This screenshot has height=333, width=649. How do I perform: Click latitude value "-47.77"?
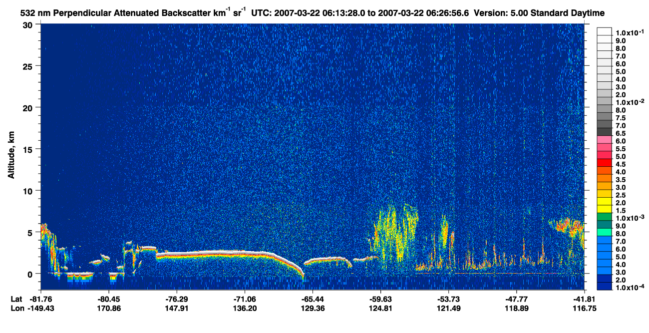pos(516,299)
